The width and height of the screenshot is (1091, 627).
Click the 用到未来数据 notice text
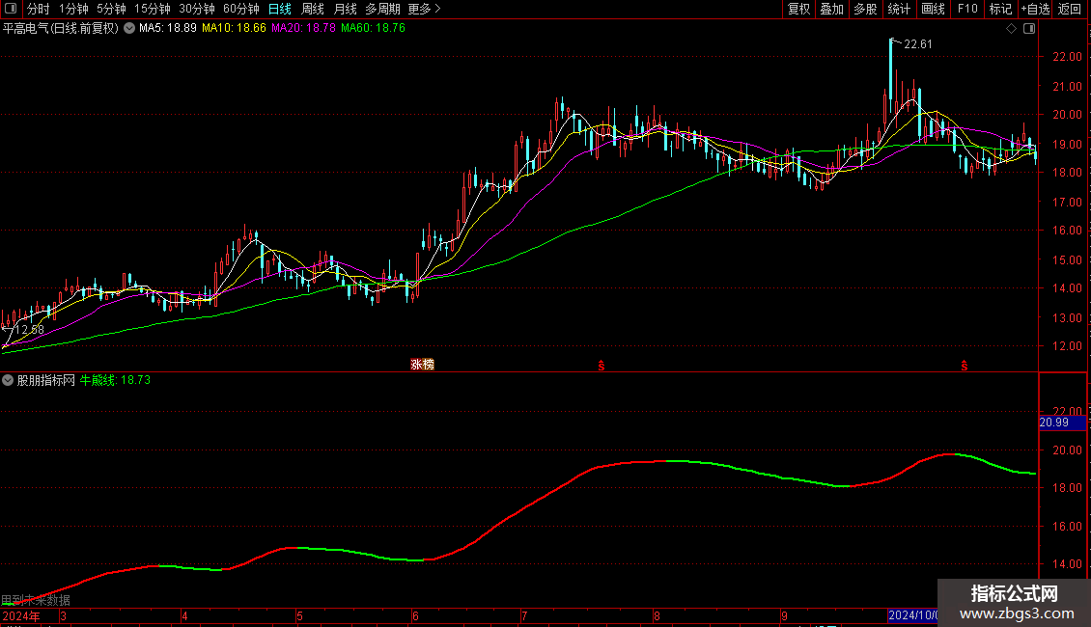(x=36, y=600)
